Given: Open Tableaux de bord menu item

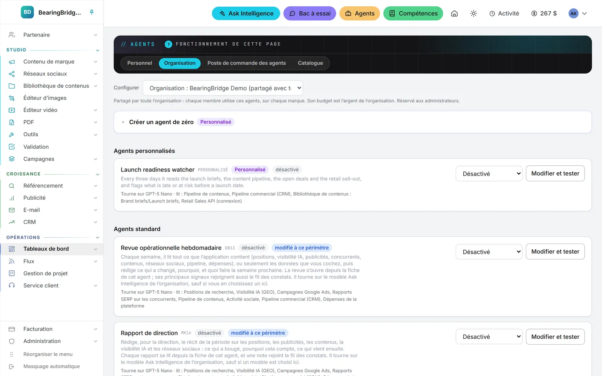Looking at the screenshot, I should coord(52,249).
